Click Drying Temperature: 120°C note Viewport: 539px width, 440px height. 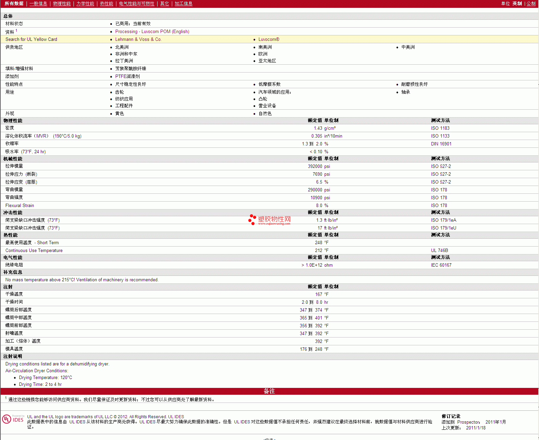pyautogui.click(x=45, y=377)
